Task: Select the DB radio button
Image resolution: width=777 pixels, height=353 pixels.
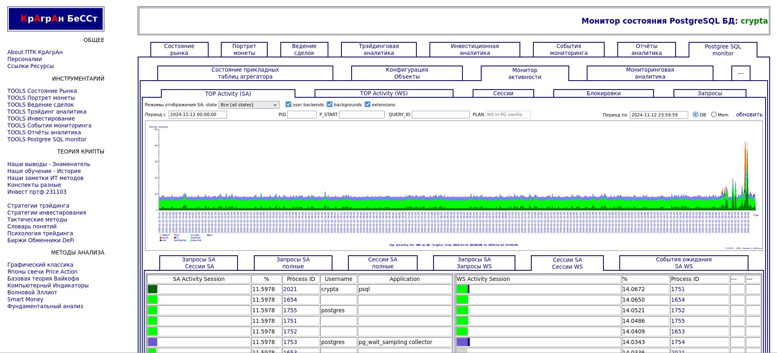Action: tap(696, 115)
